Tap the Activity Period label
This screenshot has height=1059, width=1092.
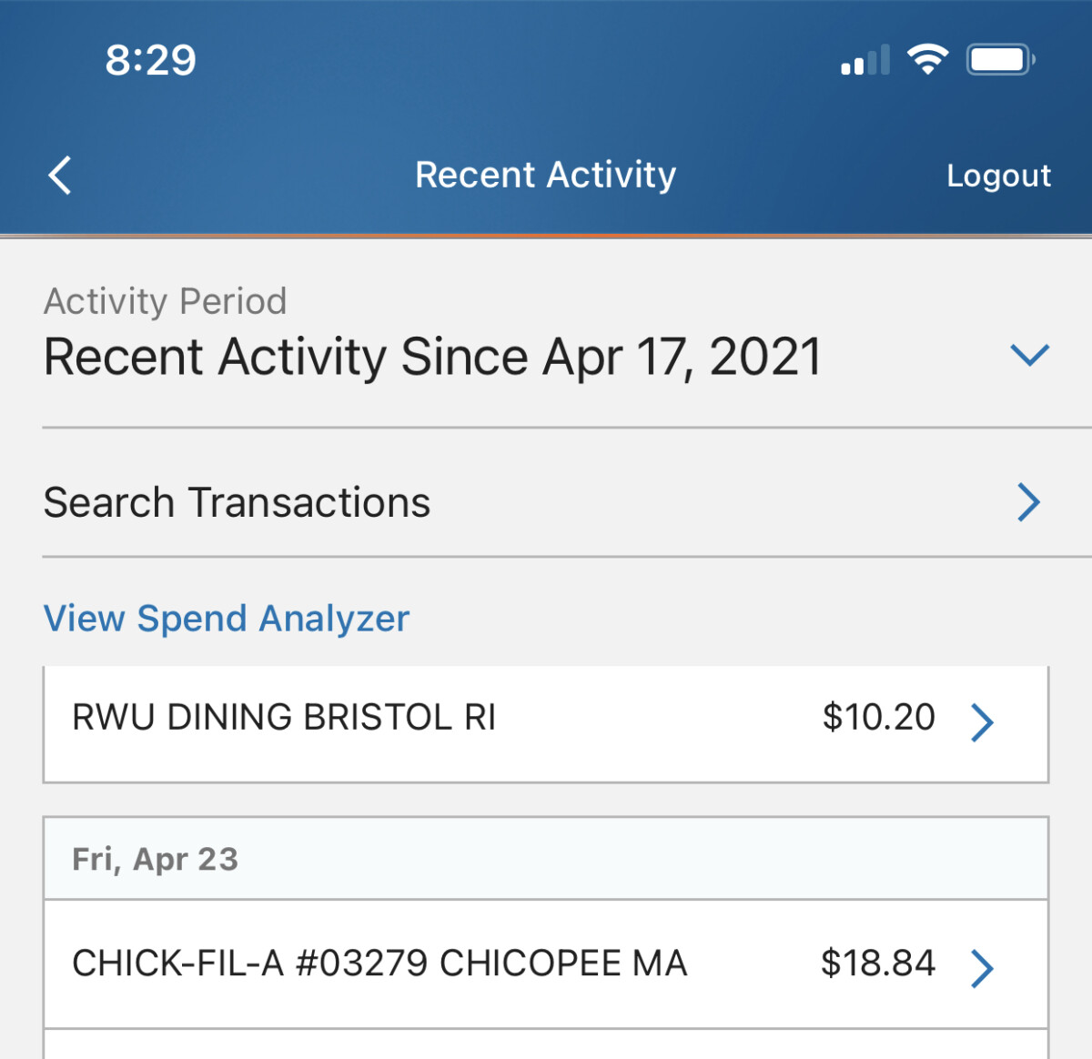click(x=166, y=301)
